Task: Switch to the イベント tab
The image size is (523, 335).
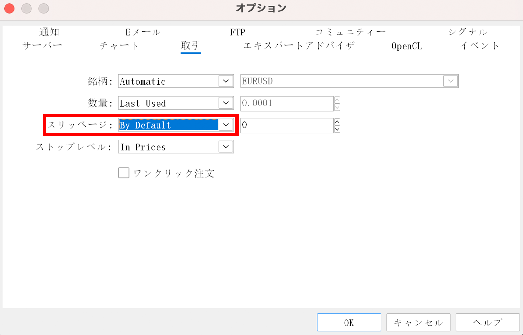Action: pos(479,46)
